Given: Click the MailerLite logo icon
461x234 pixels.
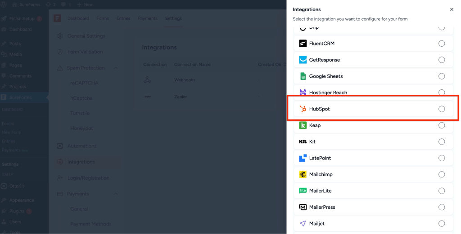Looking at the screenshot, I should click(303, 191).
